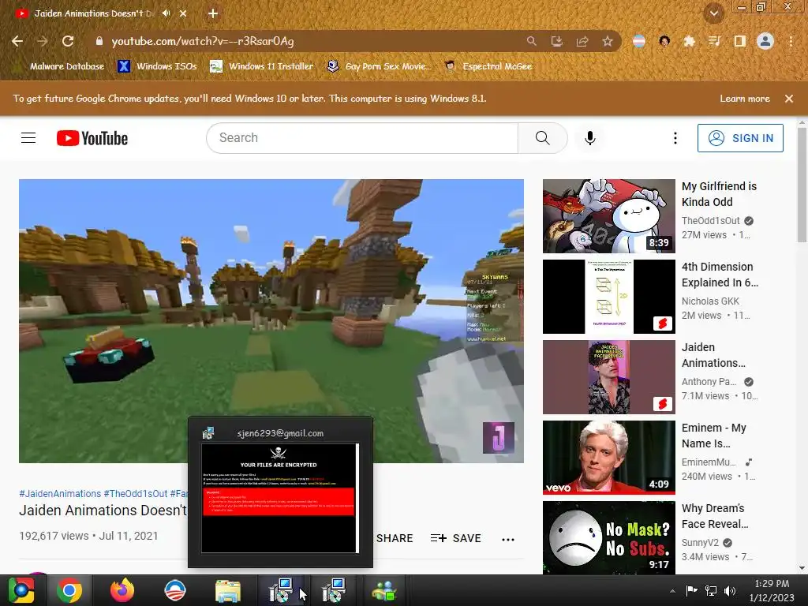The height and width of the screenshot is (606, 808).
Task: Open YouTube settings three-dot menu
Action: click(675, 137)
